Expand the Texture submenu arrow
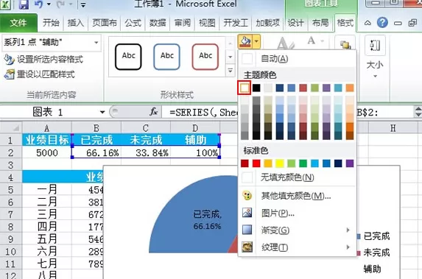Image resolution: width=422 pixels, height=279 pixels. coord(348,247)
